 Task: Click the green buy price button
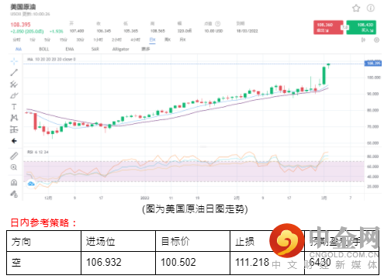pos(362,27)
